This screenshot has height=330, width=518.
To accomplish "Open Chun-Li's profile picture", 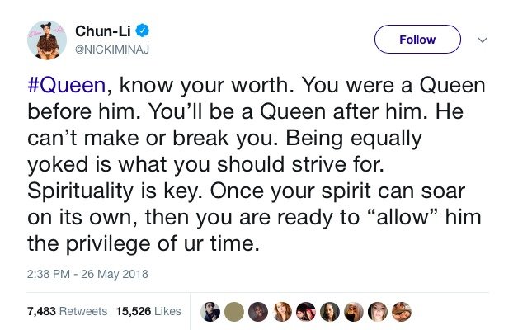I will 47,40.
